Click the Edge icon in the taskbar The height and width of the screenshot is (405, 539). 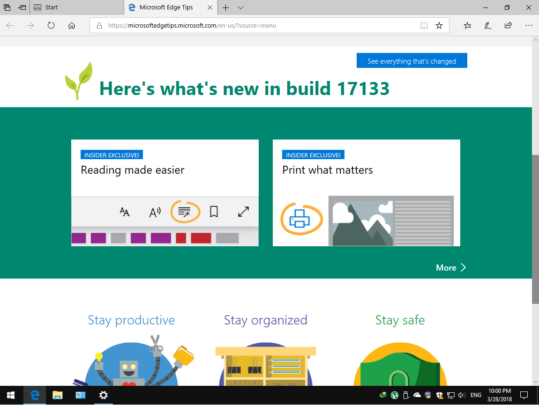[34, 395]
